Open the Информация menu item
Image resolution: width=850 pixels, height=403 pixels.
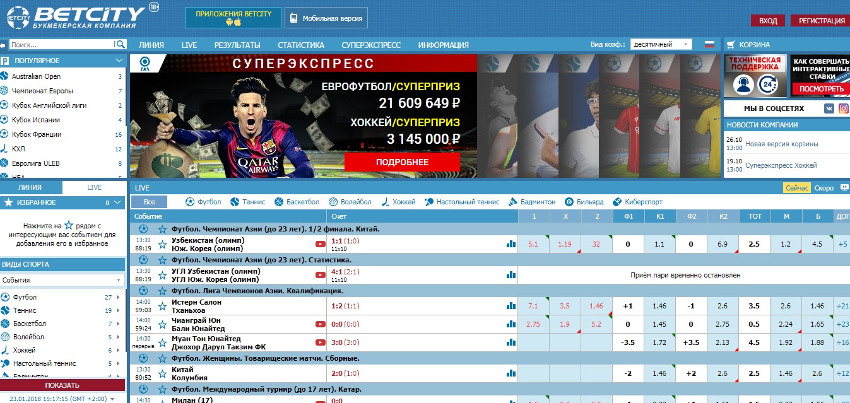point(443,45)
